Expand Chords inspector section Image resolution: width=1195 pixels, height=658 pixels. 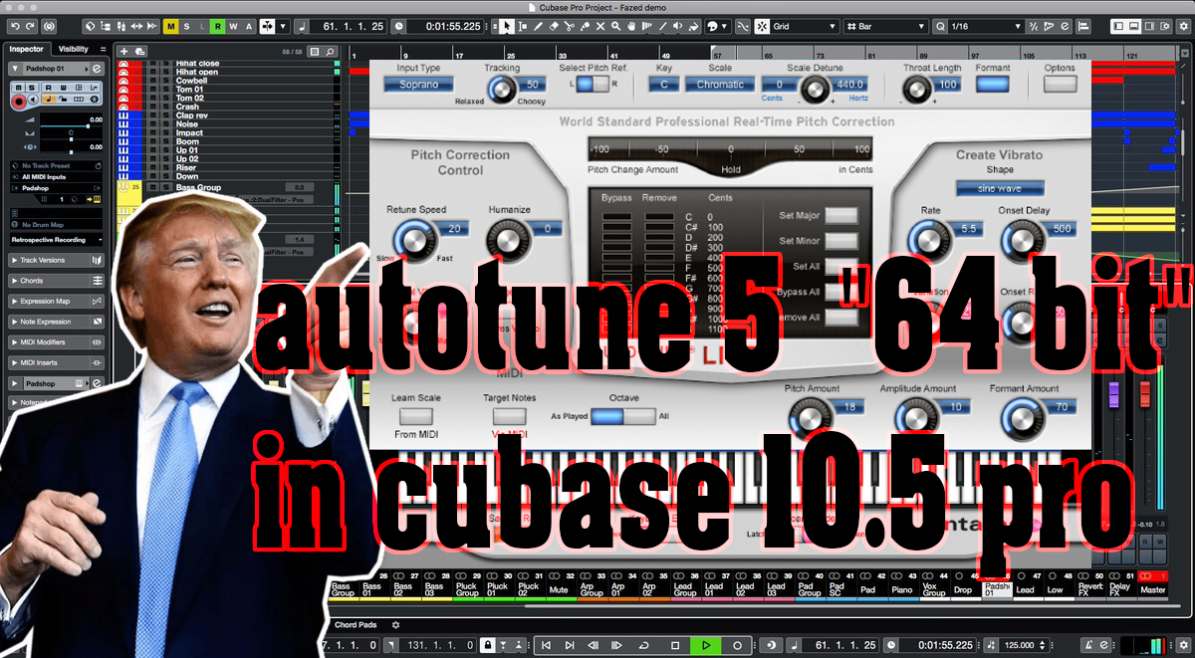(x=57, y=281)
